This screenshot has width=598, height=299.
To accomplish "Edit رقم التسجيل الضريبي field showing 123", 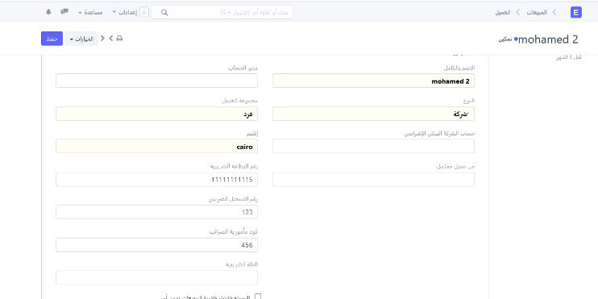I will (156, 212).
